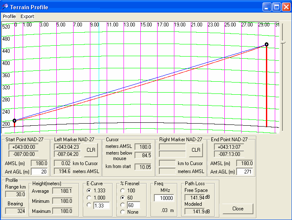The height and width of the screenshot is (220, 292).
Task: Select E-Curve 1.000 radio button
Action: coord(89,198)
